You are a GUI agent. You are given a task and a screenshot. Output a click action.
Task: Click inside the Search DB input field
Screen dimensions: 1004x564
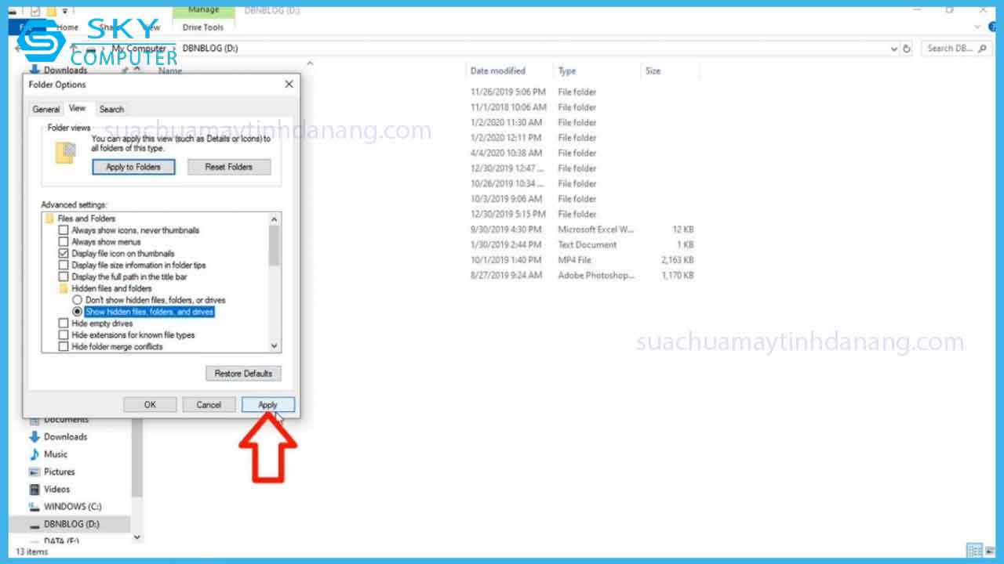coord(949,48)
